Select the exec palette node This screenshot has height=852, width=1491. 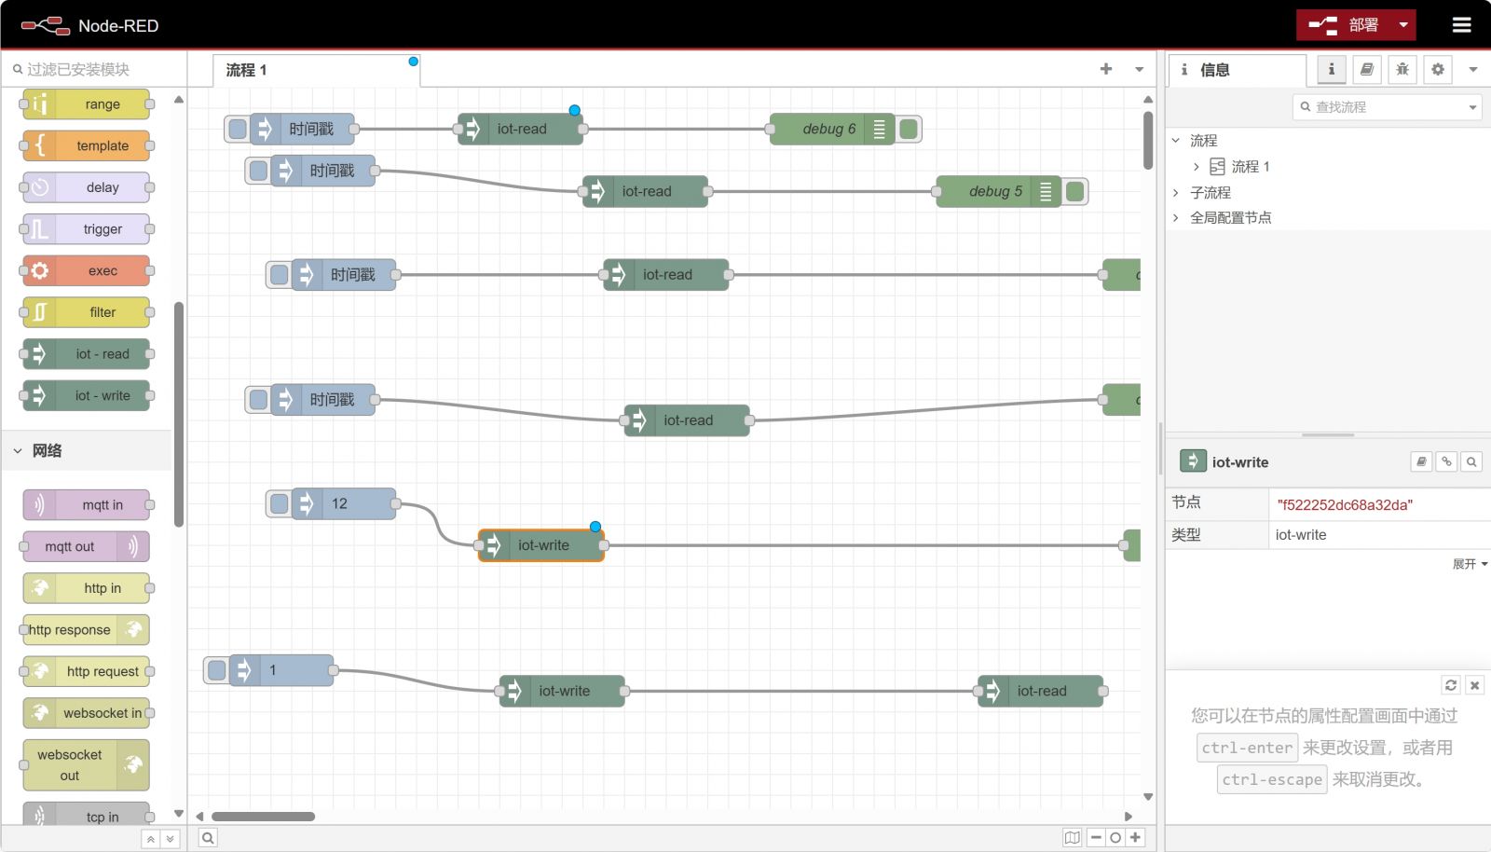coord(87,270)
